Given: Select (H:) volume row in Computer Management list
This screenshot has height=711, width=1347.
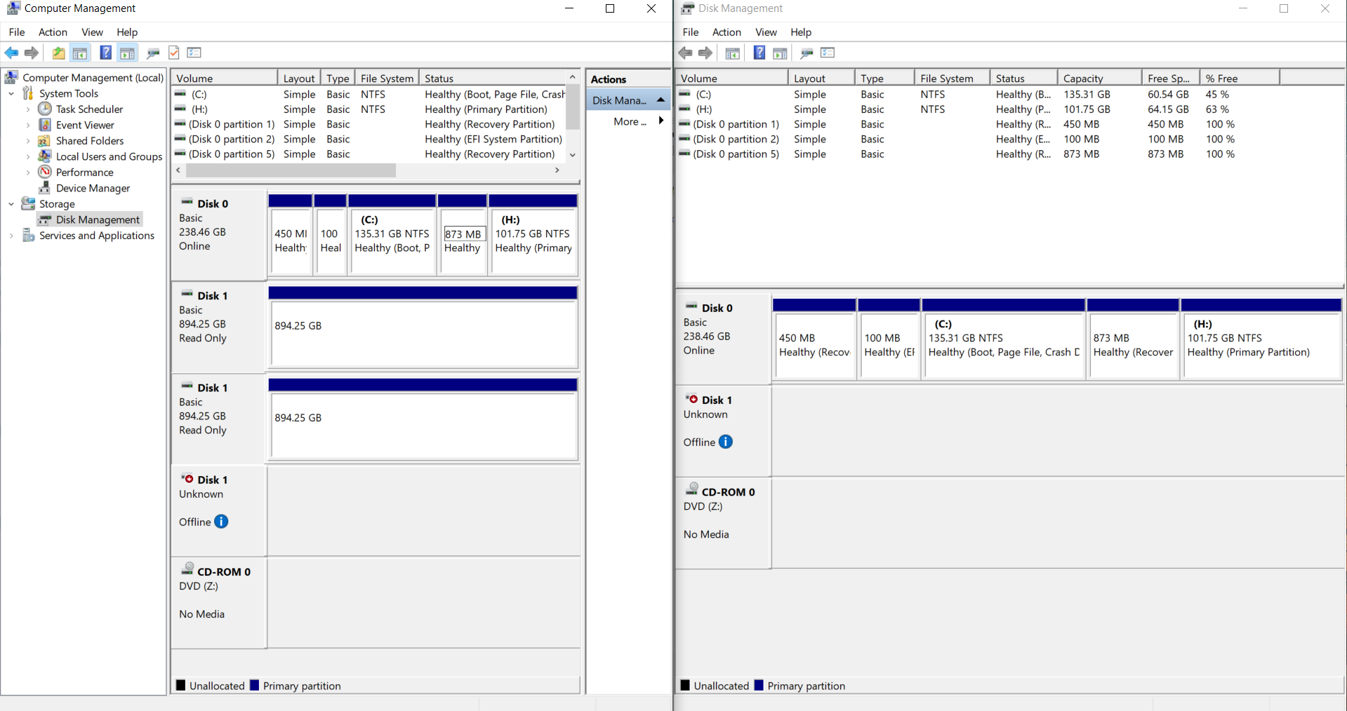Looking at the screenshot, I should (370, 109).
